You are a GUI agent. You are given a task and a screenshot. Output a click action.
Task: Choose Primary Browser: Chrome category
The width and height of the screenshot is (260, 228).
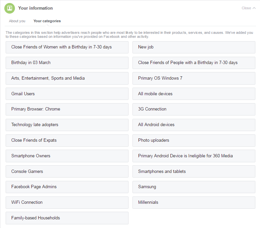click(67, 109)
